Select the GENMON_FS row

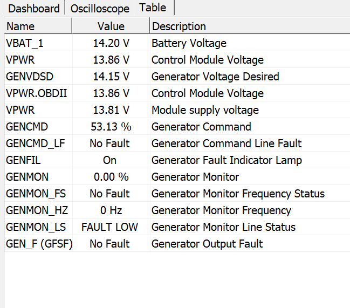click(36, 194)
